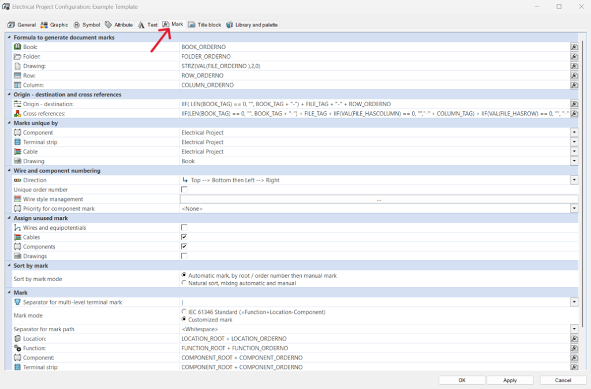Check Wires and equipotentials unused mark
The height and width of the screenshot is (389, 591).
[x=184, y=227]
